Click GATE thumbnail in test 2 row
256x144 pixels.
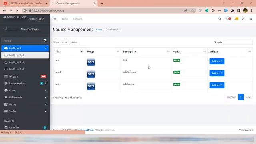pos(91,74)
